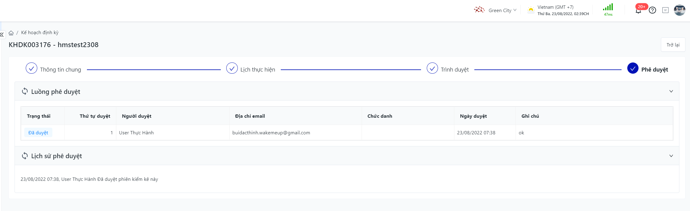Image resolution: width=690 pixels, height=211 pixels.
Task: Click the refresh icon beside Luồng phê duyệt
Action: click(25, 91)
